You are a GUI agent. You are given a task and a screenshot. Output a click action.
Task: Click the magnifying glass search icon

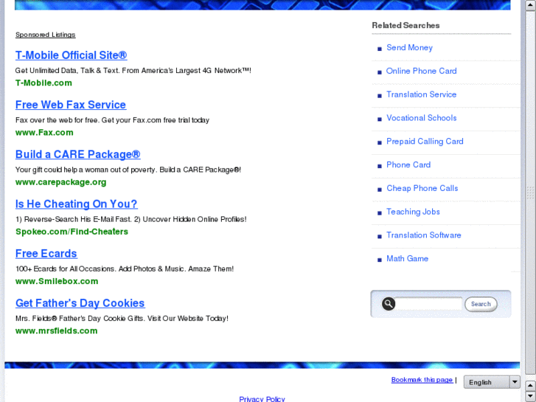(x=389, y=304)
